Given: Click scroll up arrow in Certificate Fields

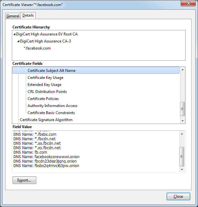Looking at the screenshot, I should coord(183,70).
